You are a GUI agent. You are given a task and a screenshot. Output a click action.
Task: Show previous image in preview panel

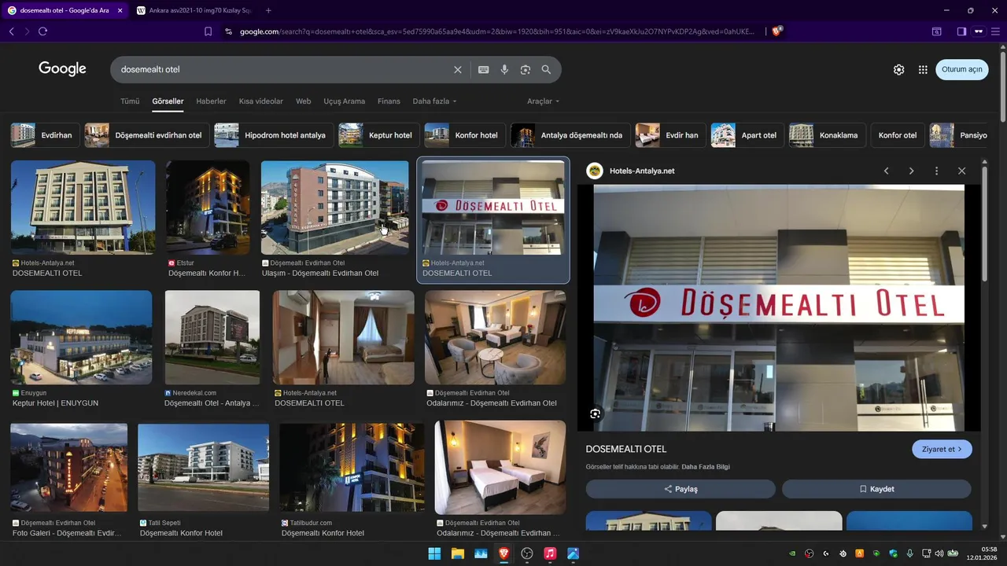pos(886,171)
